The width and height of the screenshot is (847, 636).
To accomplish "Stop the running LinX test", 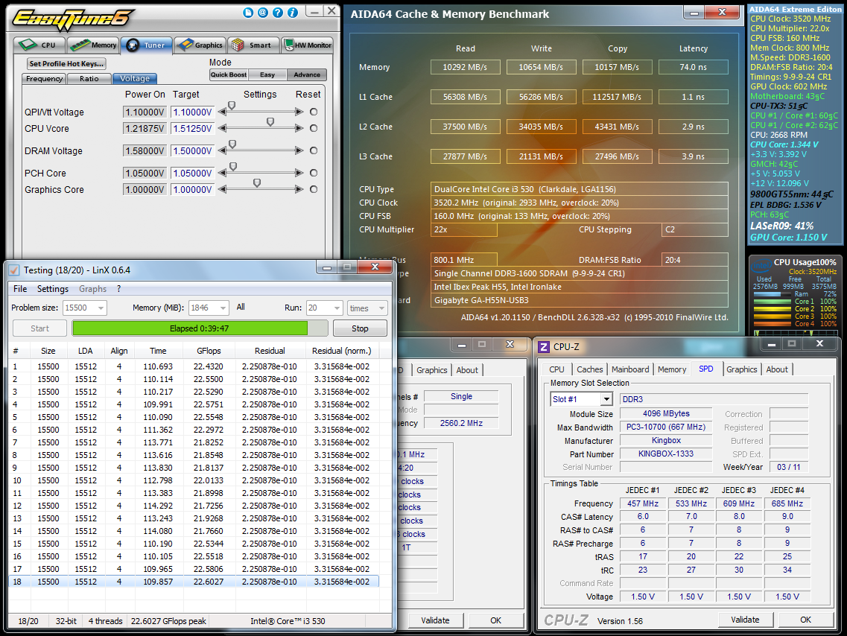I will coord(360,328).
